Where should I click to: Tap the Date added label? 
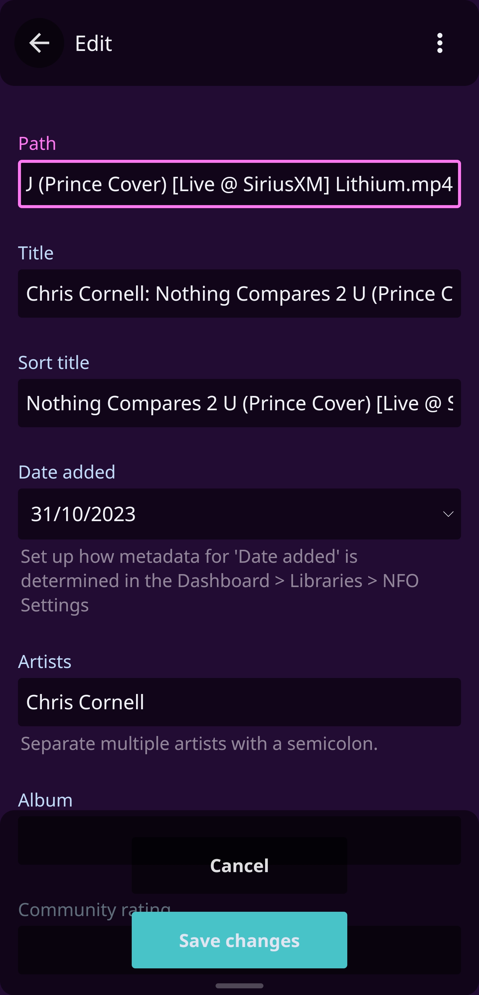(67, 472)
